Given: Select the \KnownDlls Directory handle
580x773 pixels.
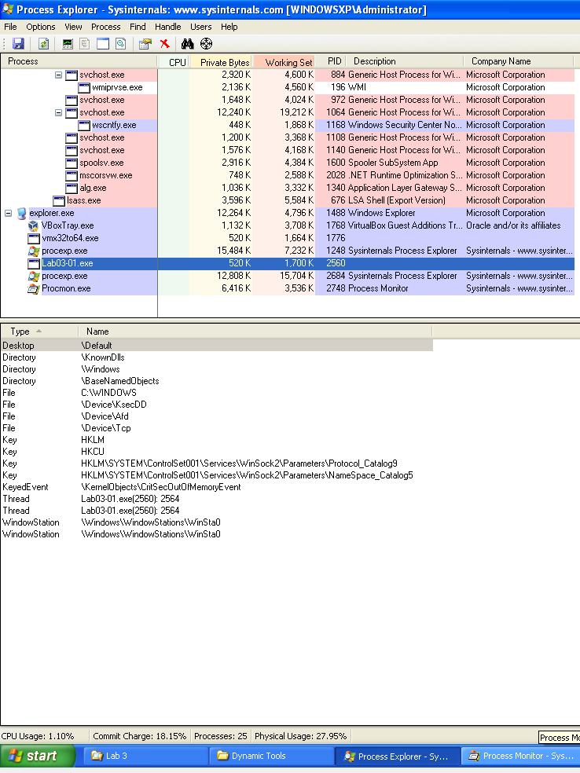Looking at the screenshot, I should [216, 357].
